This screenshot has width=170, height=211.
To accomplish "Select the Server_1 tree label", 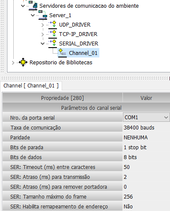I will pyautogui.click(x=60, y=15).
